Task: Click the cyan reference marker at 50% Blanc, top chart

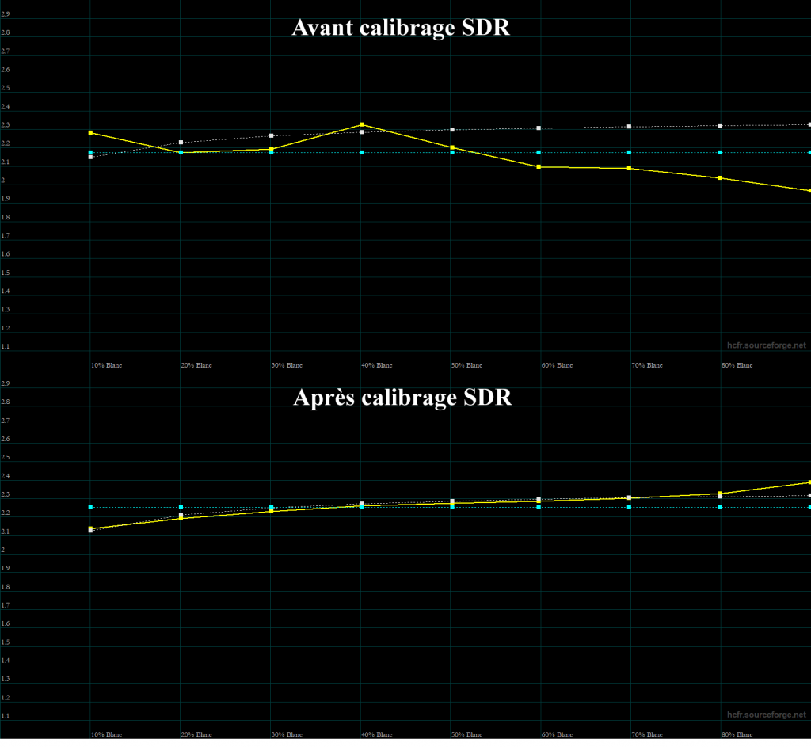Action: pyautogui.click(x=453, y=151)
